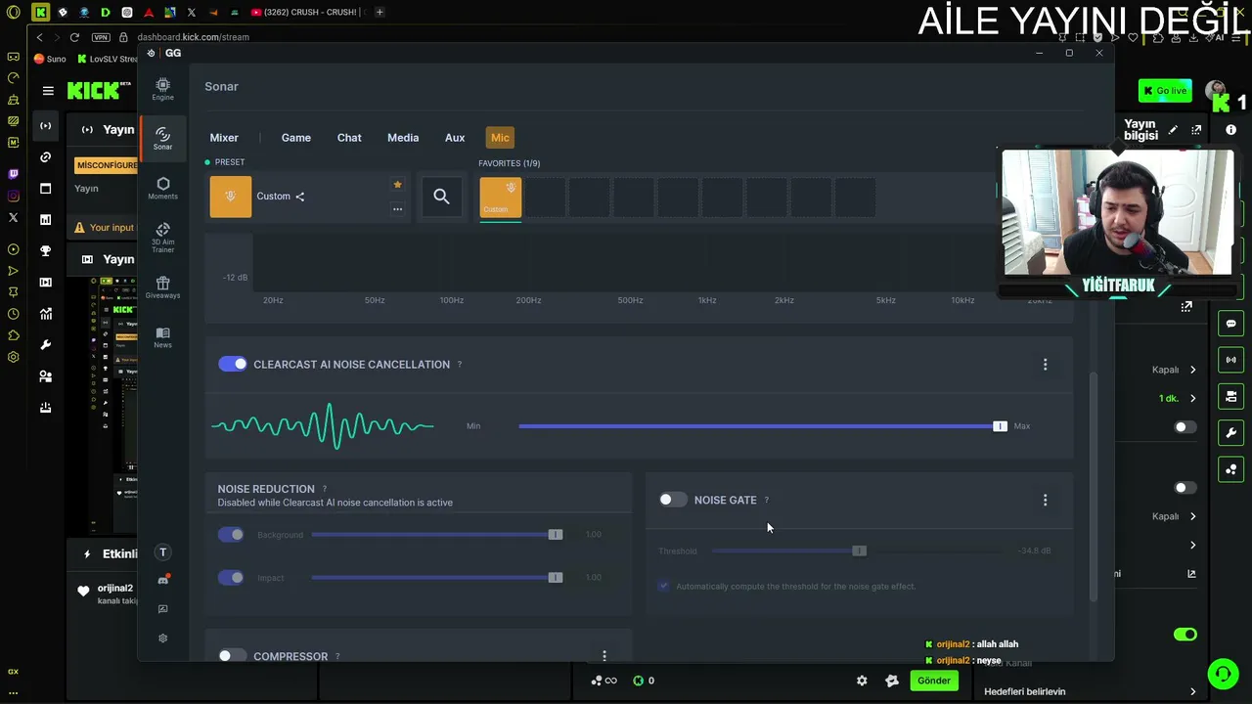Open Kick chat settings gear
The height and width of the screenshot is (704, 1252).
pos(862,681)
